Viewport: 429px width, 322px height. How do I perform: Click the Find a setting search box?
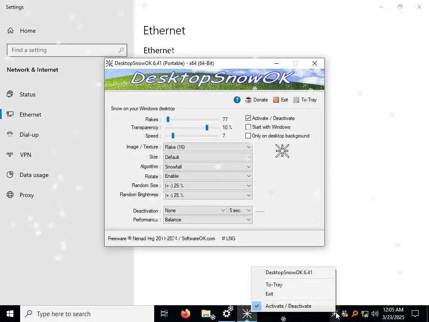pyautogui.click(x=67, y=50)
